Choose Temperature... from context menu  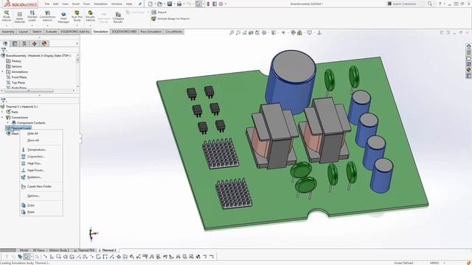(x=36, y=149)
